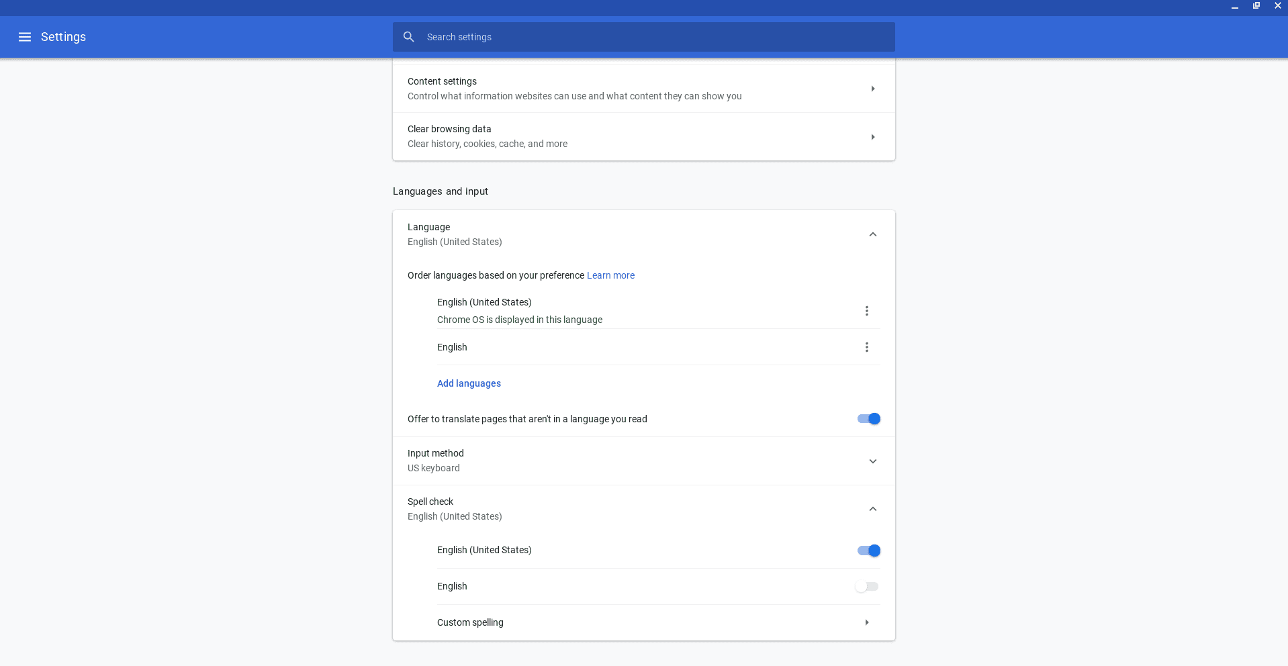
Task: Collapse the Language section chevron
Action: pyautogui.click(x=872, y=234)
